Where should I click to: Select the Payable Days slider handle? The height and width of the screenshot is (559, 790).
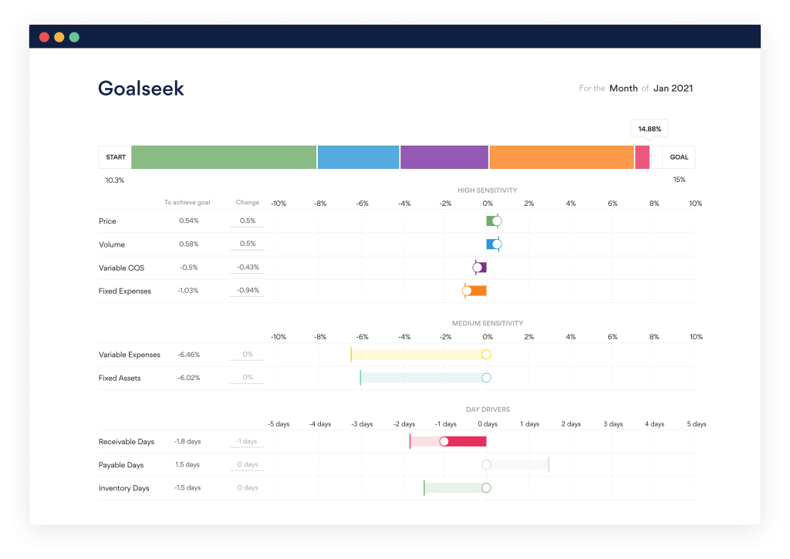(x=486, y=465)
